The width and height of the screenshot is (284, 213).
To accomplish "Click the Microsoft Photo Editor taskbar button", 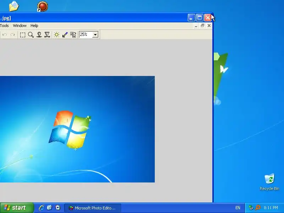I will click(93, 208).
